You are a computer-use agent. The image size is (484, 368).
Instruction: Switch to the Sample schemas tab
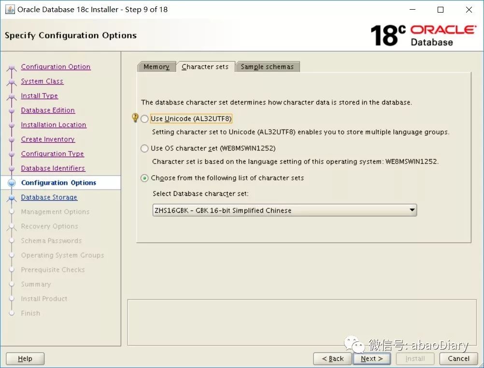click(267, 67)
